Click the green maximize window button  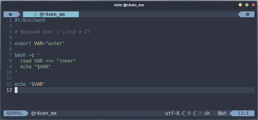[247, 5]
